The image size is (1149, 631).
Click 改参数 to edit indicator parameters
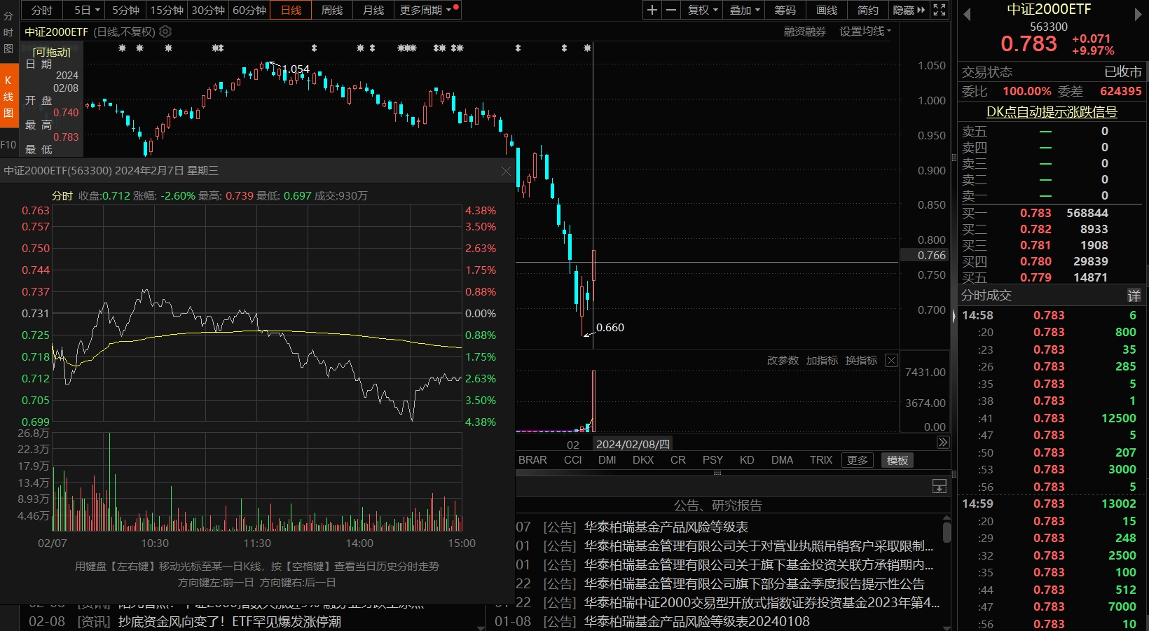(783, 360)
